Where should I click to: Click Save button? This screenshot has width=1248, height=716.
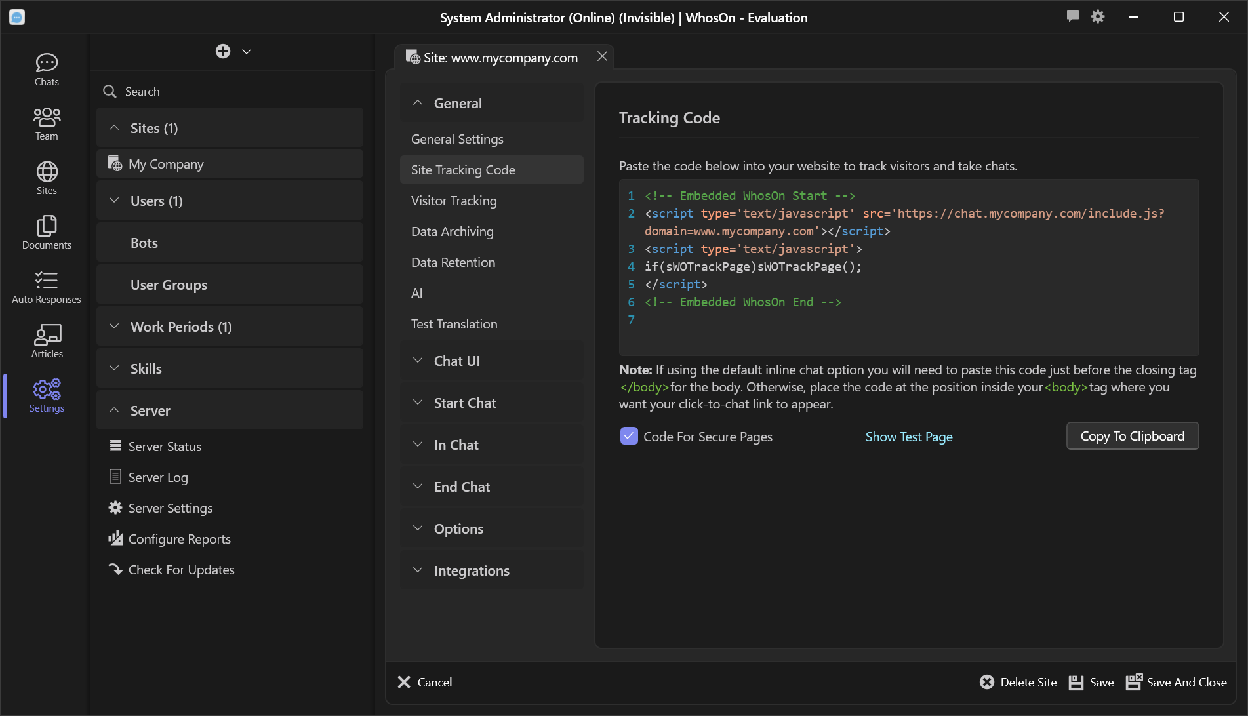click(1091, 682)
